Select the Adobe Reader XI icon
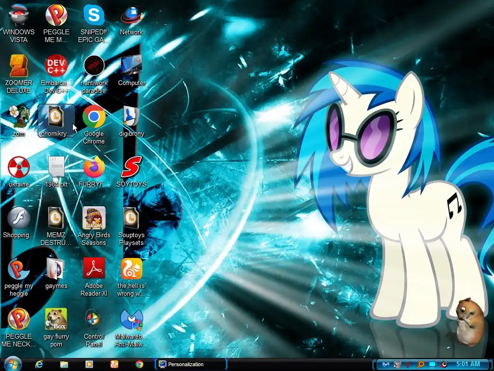This screenshot has height=371, width=494. [x=94, y=277]
